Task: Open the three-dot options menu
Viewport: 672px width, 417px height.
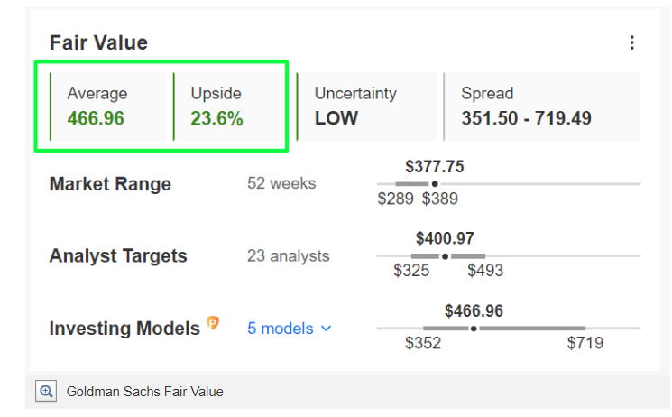Action: point(631,42)
